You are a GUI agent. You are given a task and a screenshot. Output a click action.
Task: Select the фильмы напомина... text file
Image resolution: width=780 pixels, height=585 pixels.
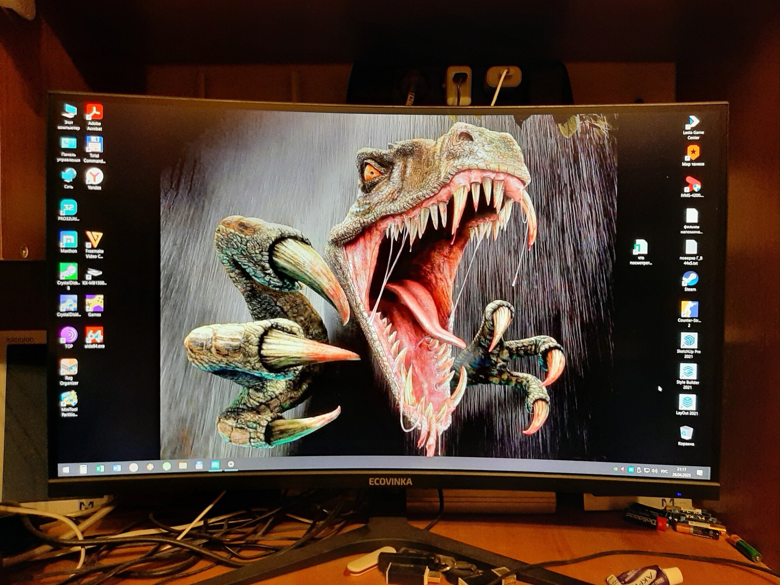click(691, 221)
